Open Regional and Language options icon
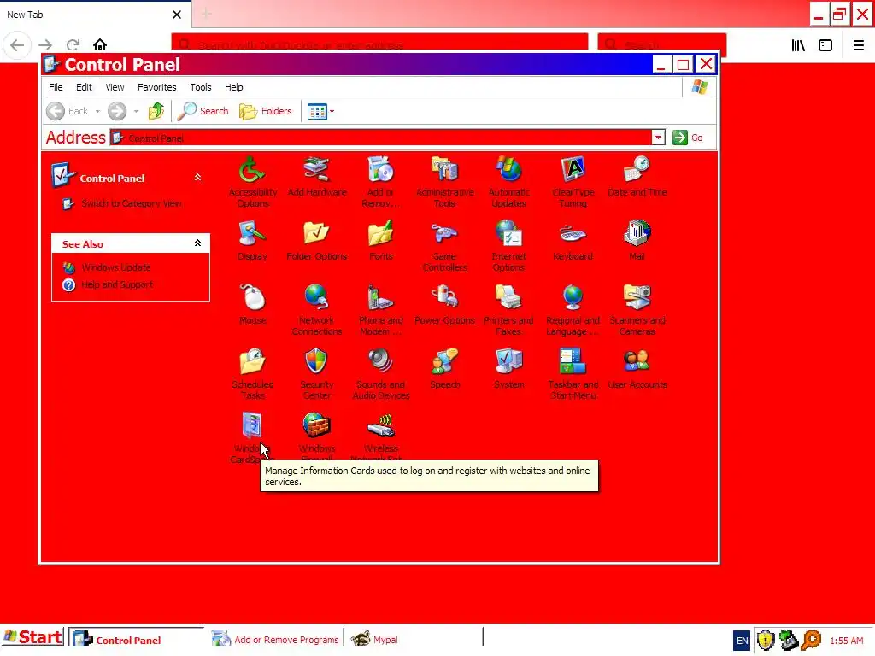 click(x=573, y=298)
